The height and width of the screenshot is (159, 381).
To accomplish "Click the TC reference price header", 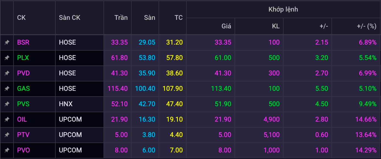I will pyautogui.click(x=178, y=18).
